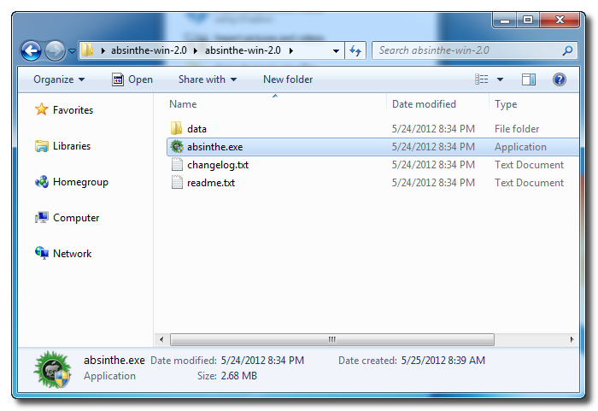This screenshot has height=411, width=598.
Task: Click the Computer monitor icon
Action: point(41,218)
